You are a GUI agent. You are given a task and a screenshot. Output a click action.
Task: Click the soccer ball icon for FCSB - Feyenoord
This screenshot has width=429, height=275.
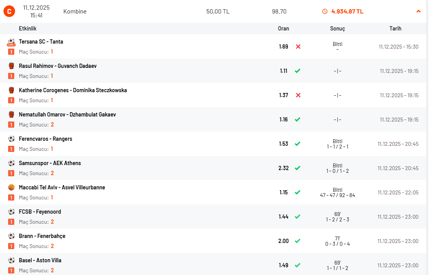(x=11, y=211)
